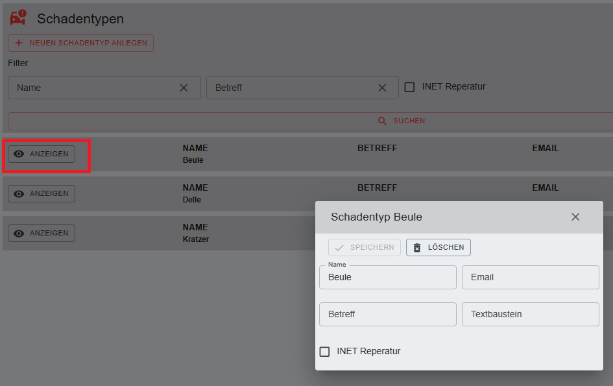Toggle INET Reperatur checkbox in dialog

tap(325, 352)
